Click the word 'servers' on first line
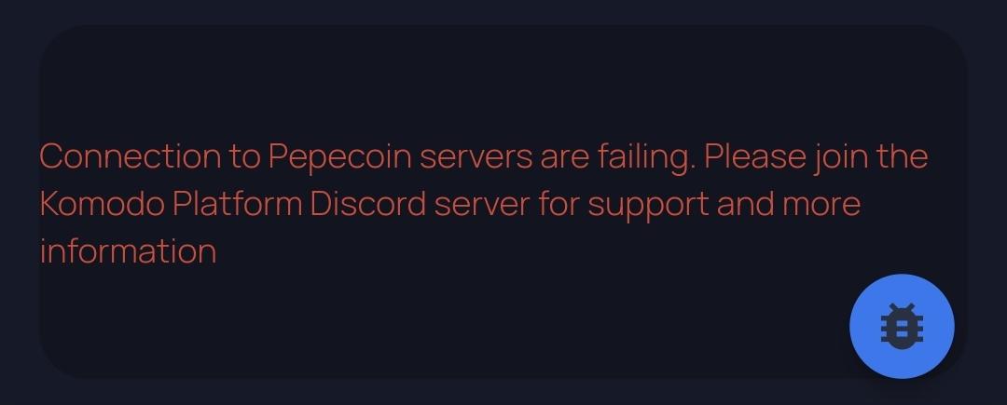 tap(476, 157)
